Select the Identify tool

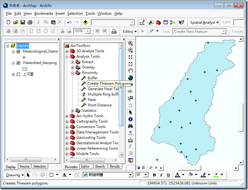130,119
